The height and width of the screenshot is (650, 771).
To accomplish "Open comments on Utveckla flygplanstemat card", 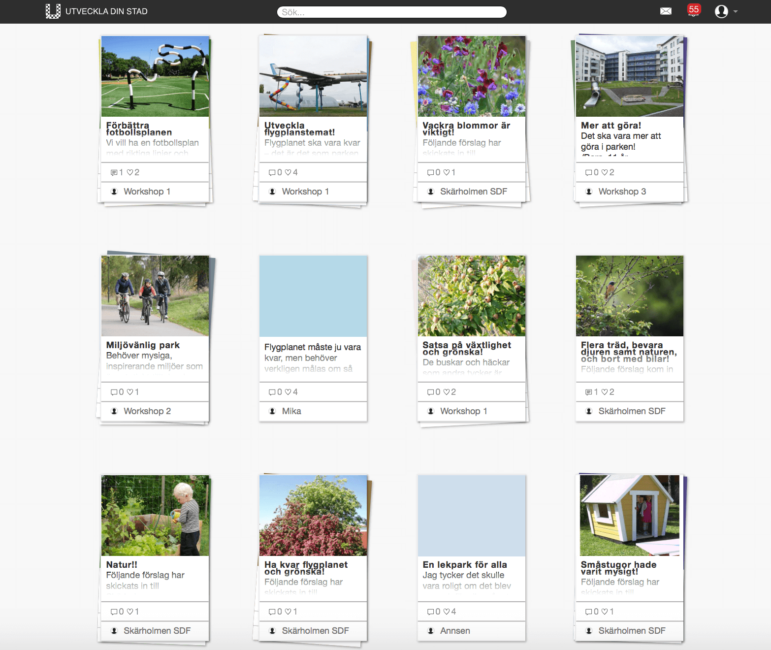I will tap(272, 172).
